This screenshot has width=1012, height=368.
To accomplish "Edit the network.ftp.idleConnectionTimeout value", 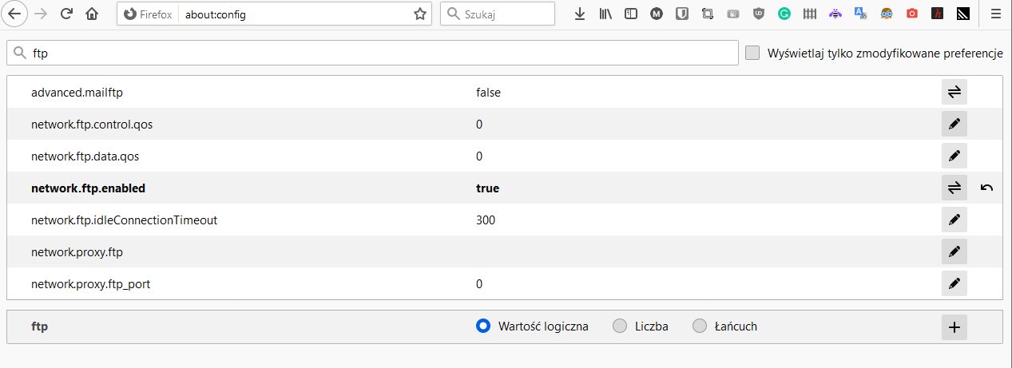I will [x=954, y=220].
